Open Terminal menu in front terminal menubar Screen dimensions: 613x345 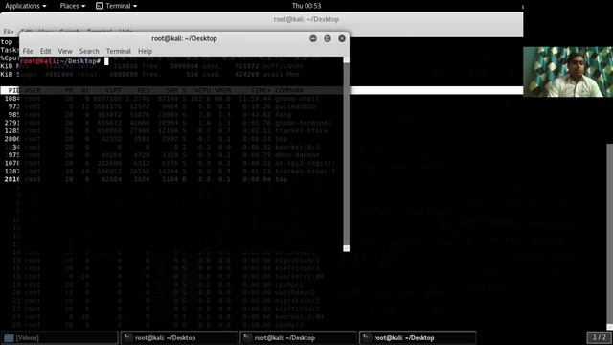[119, 51]
